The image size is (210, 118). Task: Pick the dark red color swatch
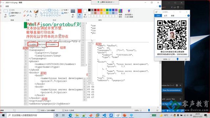(x=95, y=10)
